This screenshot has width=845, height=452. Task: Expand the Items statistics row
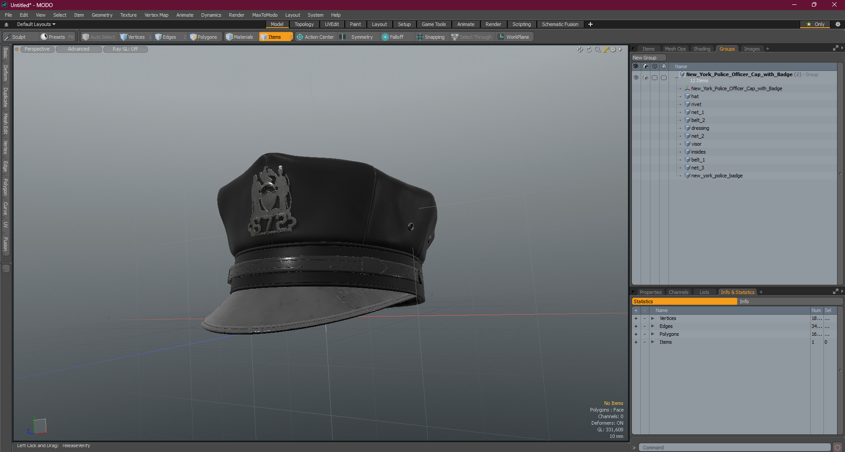point(653,342)
